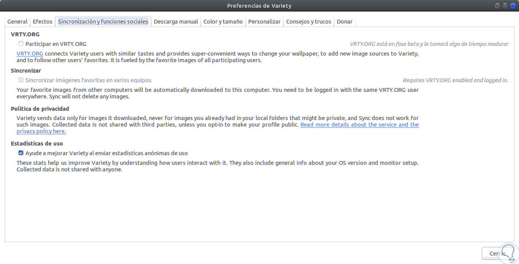Open the Color y tamaño tab

click(223, 22)
